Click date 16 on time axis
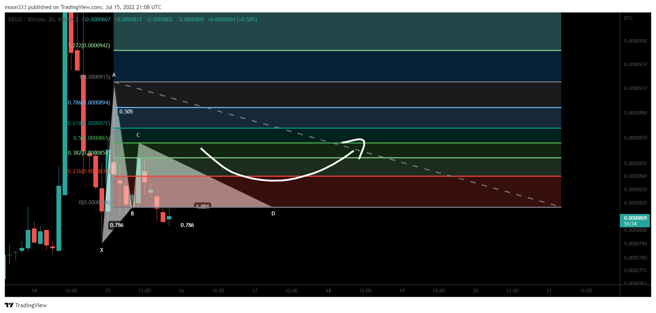 click(x=181, y=291)
